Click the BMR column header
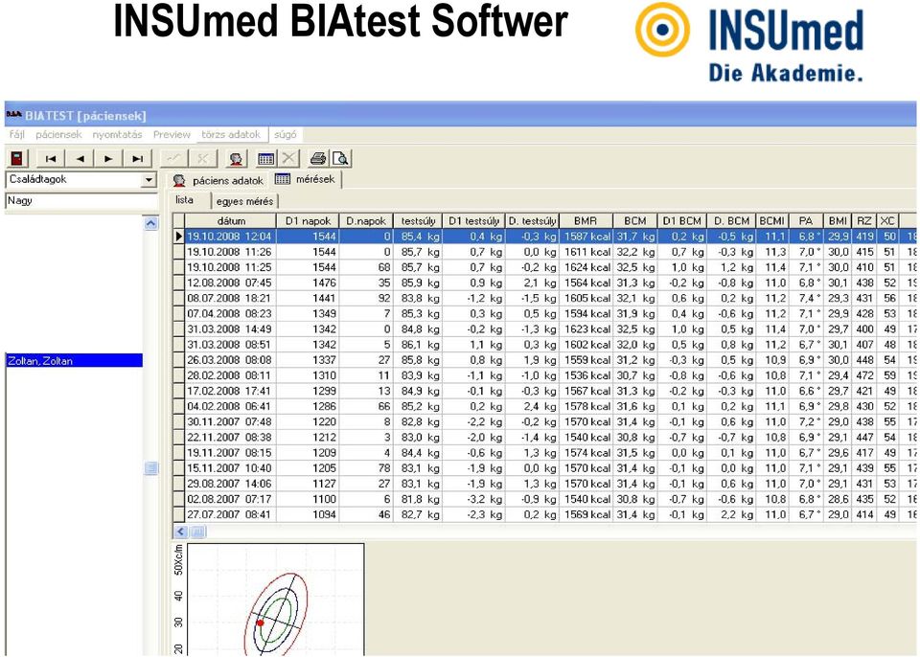Image resolution: width=920 pixels, height=657 pixels. pyautogui.click(x=586, y=220)
